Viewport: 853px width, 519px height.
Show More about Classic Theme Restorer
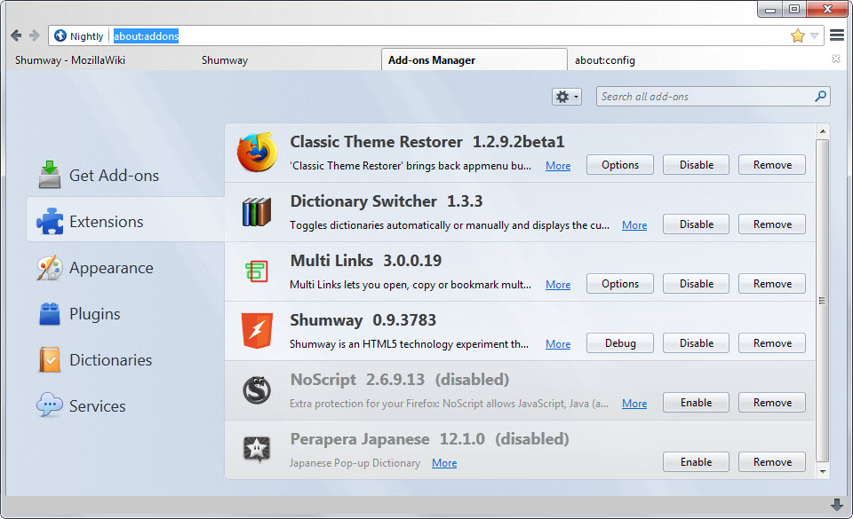558,166
